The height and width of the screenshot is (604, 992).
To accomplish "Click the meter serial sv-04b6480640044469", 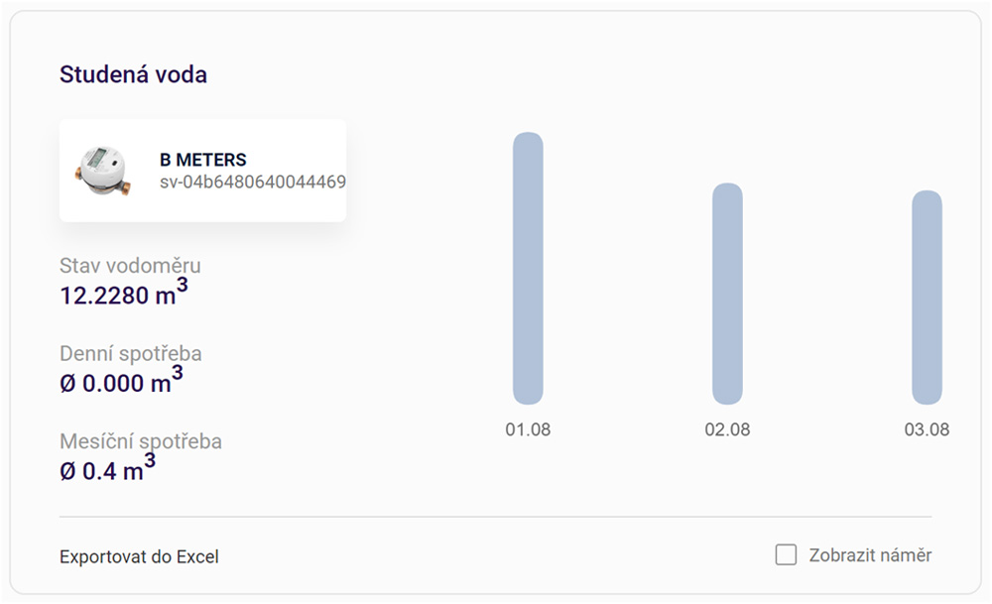I will 252,182.
